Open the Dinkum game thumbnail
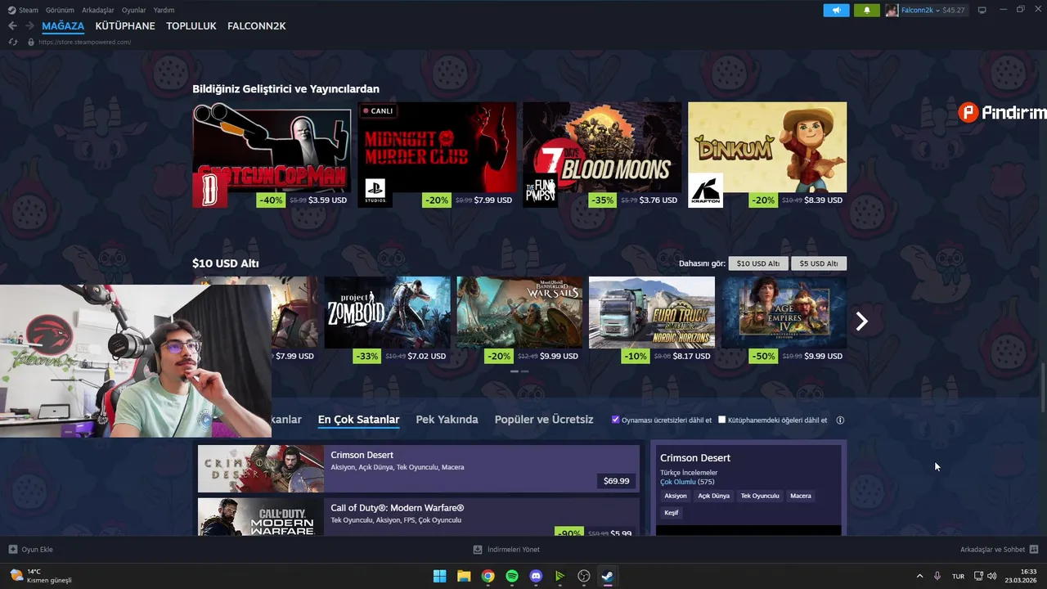 coord(767,147)
